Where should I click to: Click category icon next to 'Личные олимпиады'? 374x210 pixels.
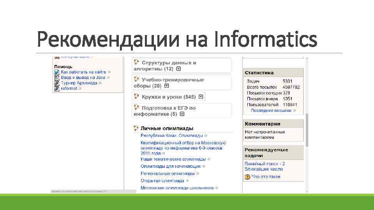tap(136, 128)
